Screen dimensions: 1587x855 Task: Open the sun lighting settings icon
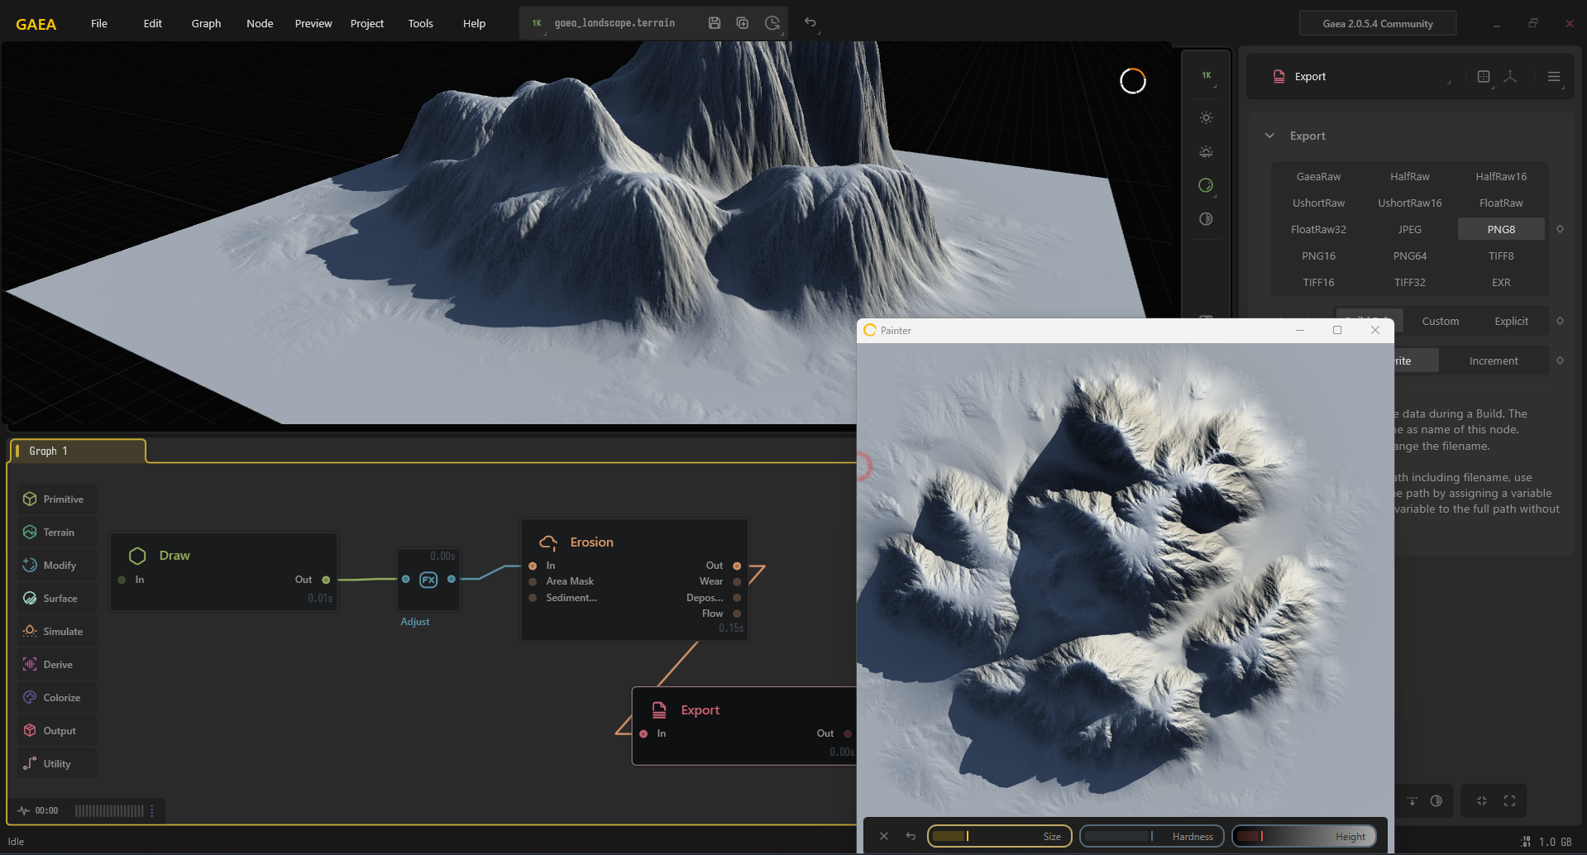(x=1206, y=117)
